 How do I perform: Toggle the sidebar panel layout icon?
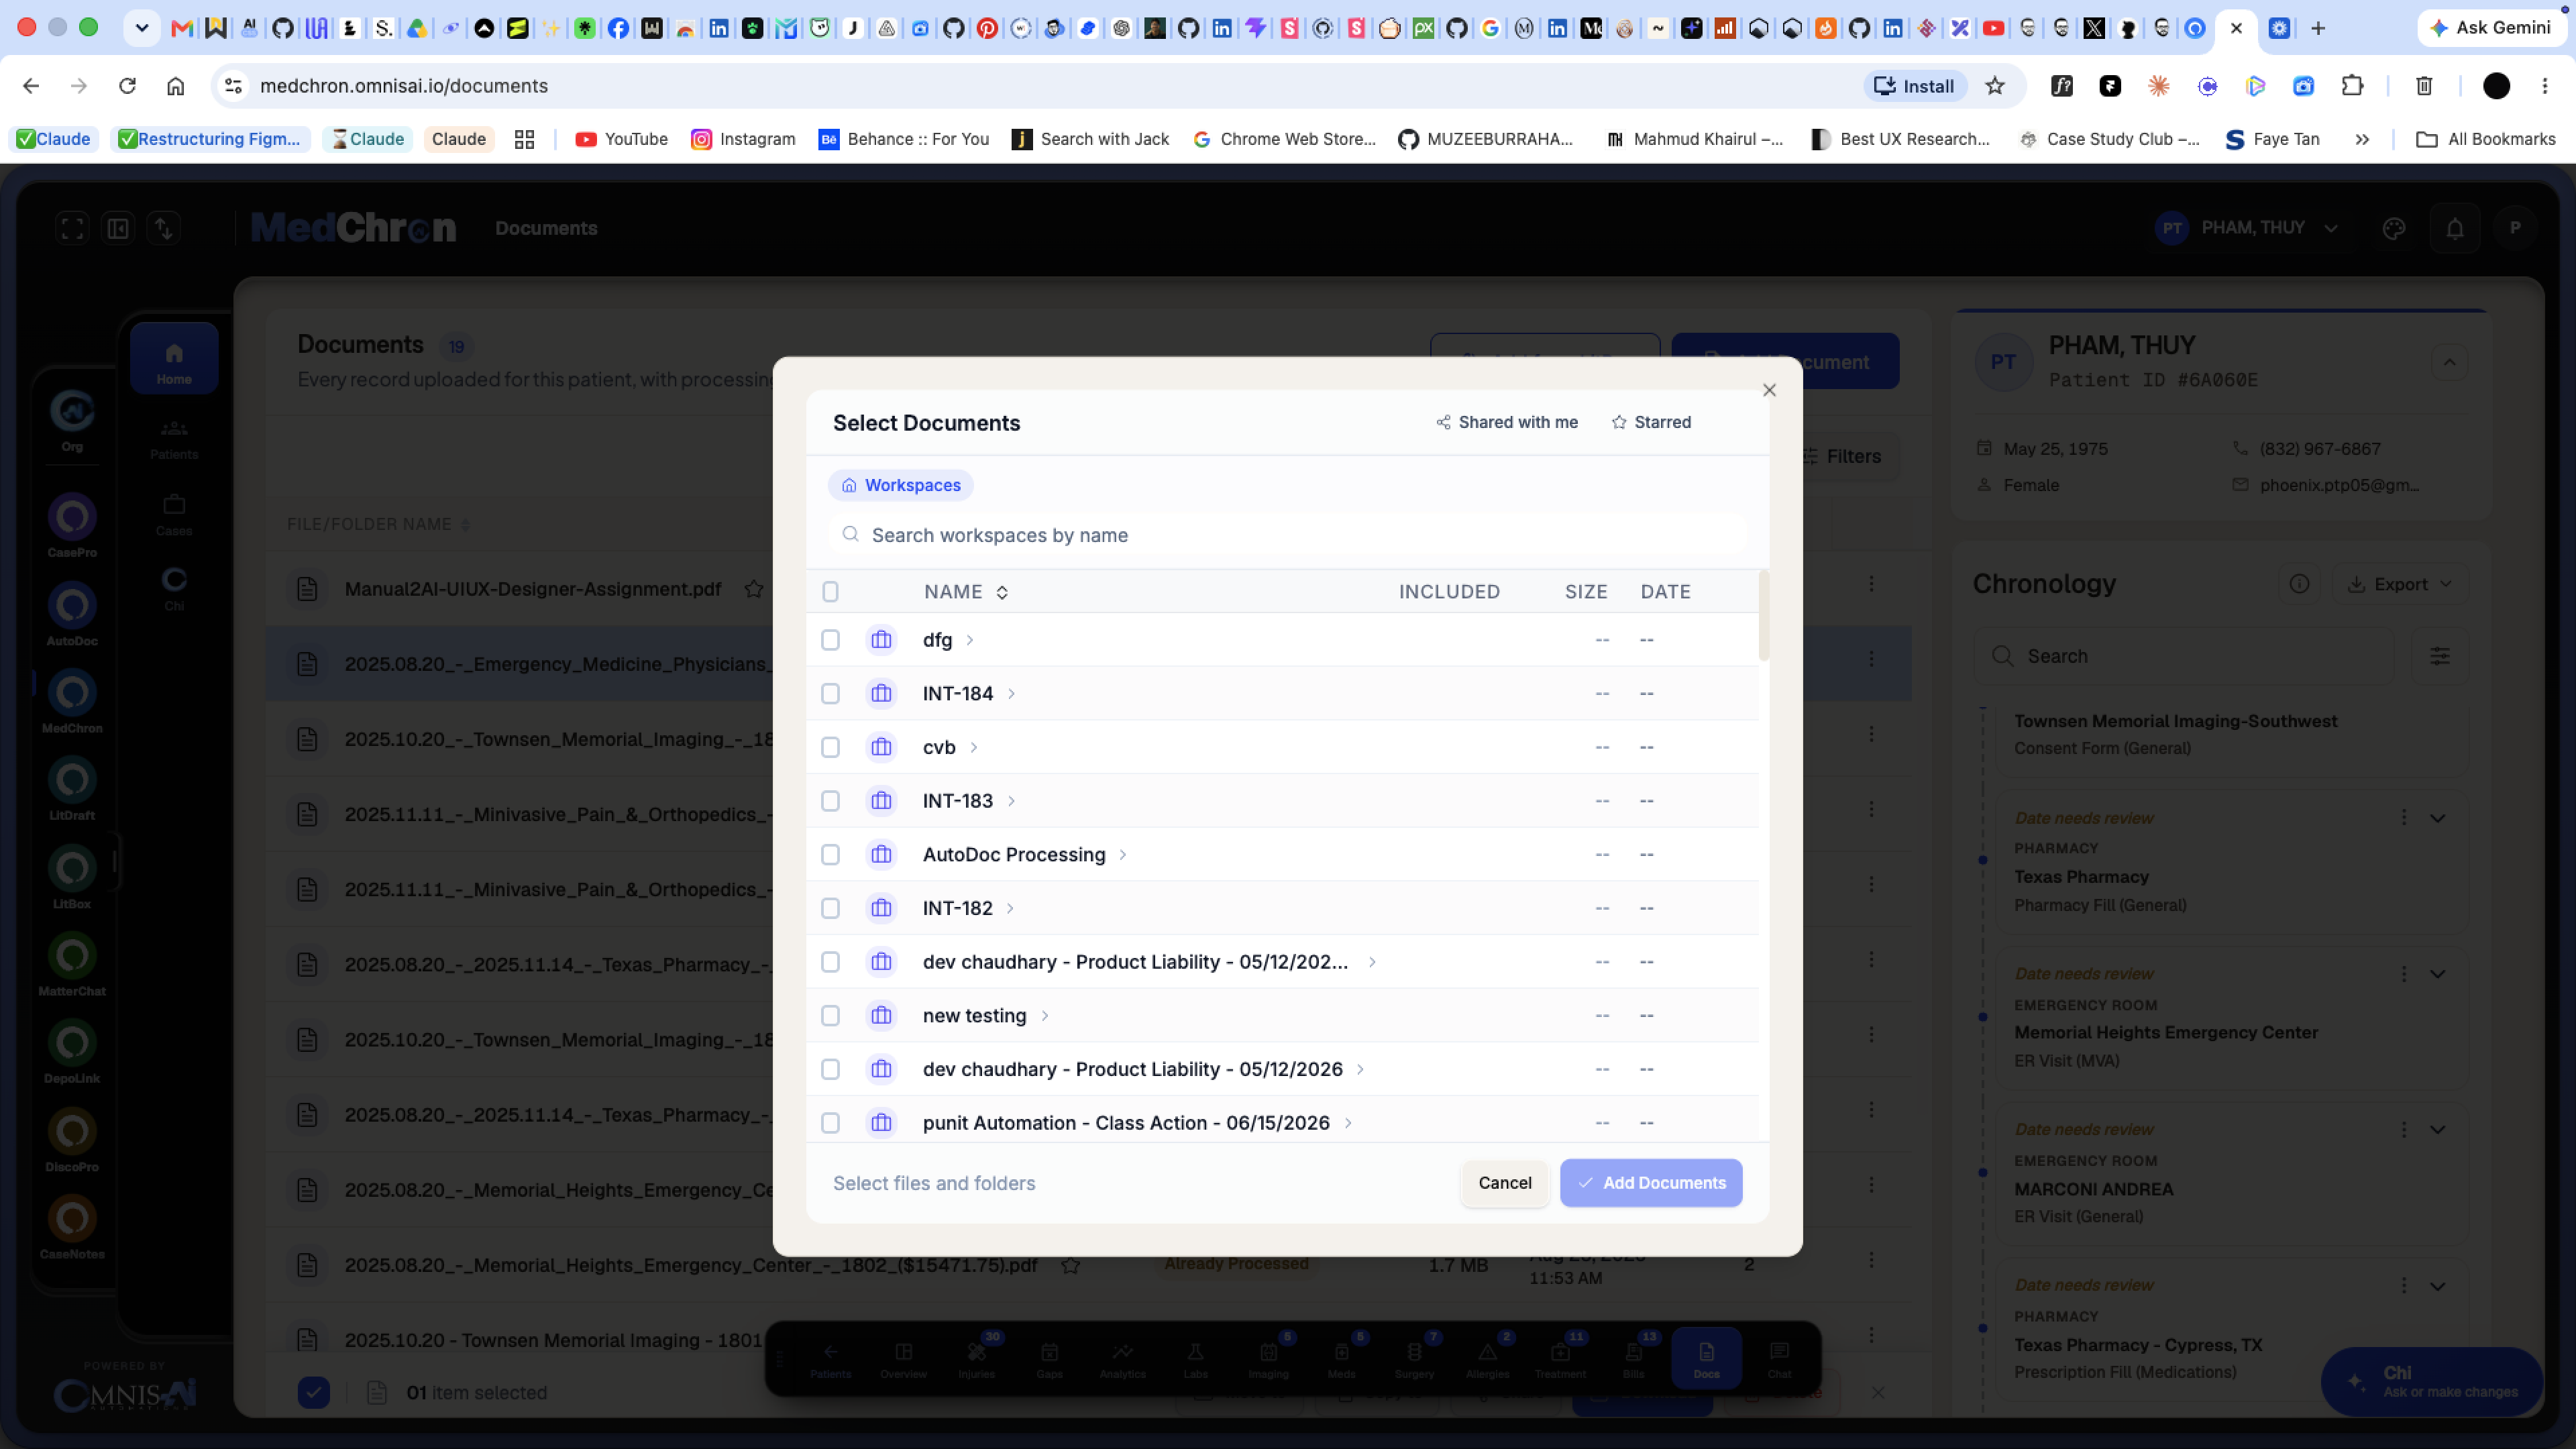118,228
